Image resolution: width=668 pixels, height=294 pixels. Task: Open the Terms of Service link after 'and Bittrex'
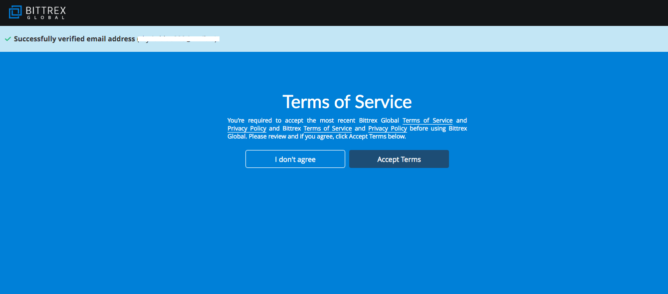[x=328, y=129]
